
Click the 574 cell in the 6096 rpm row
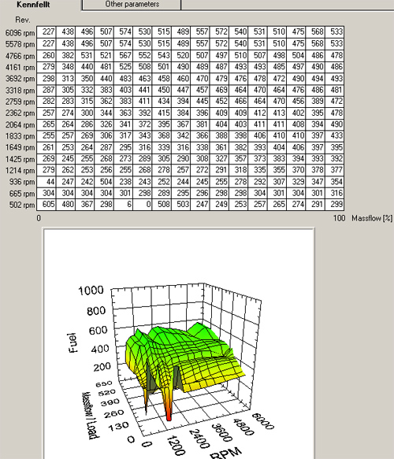point(124,32)
